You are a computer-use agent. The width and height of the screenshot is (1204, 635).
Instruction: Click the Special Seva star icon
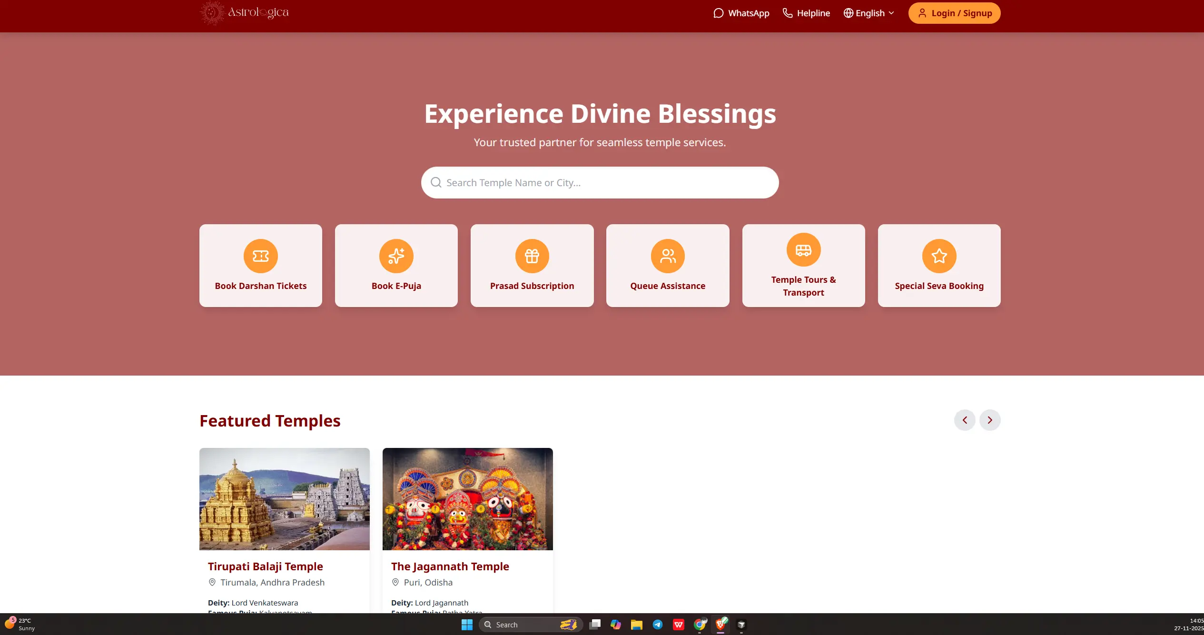[x=939, y=256]
